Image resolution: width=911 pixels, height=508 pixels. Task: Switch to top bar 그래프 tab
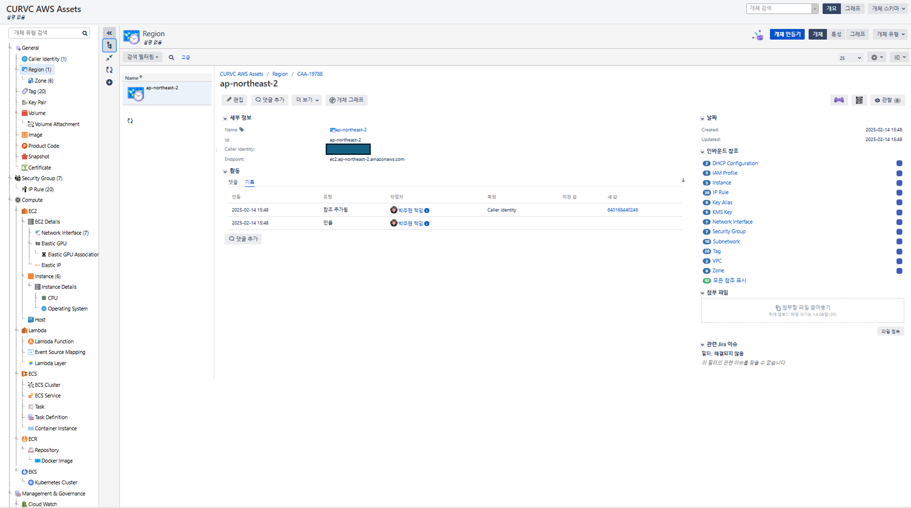853,8
